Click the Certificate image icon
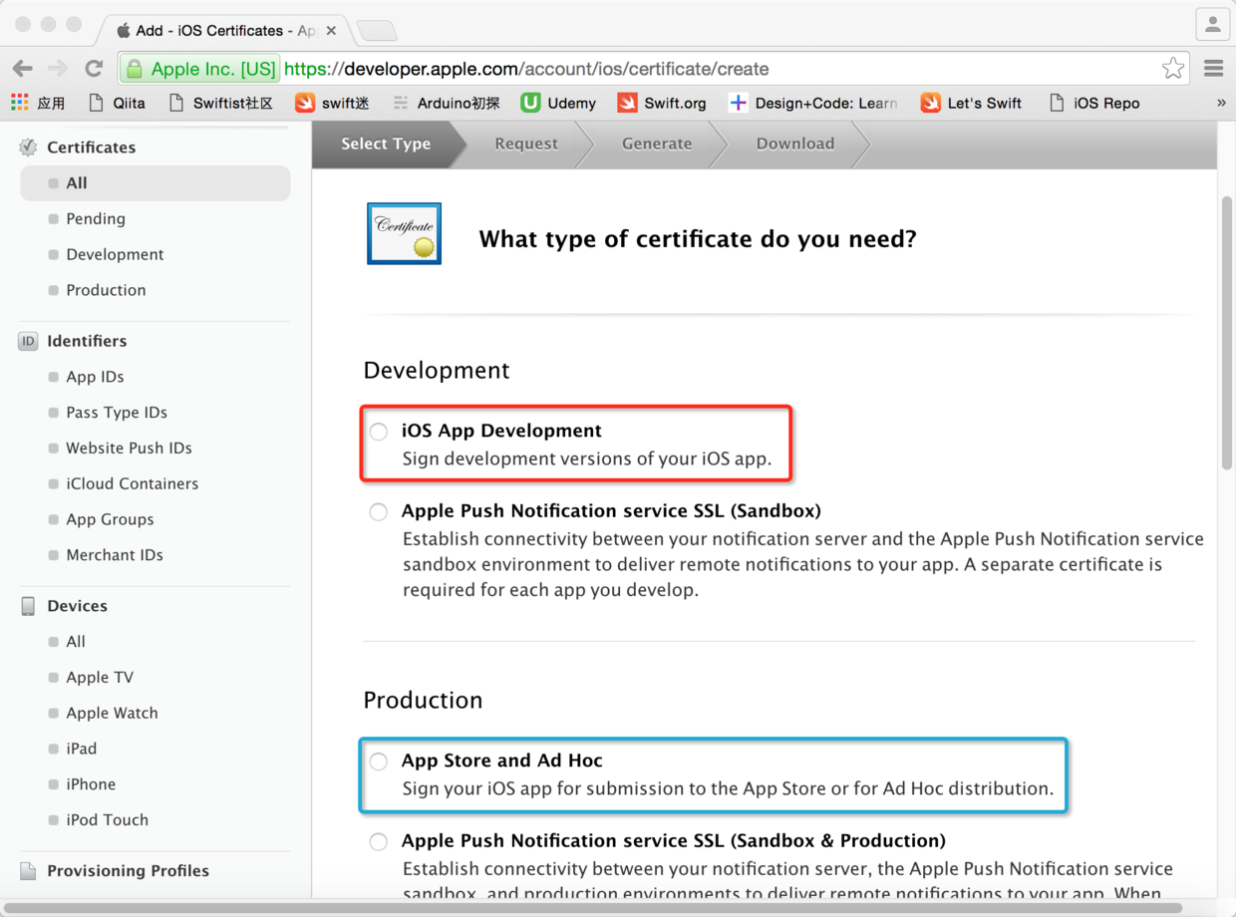Viewport: 1236px width, 917px height. (404, 234)
